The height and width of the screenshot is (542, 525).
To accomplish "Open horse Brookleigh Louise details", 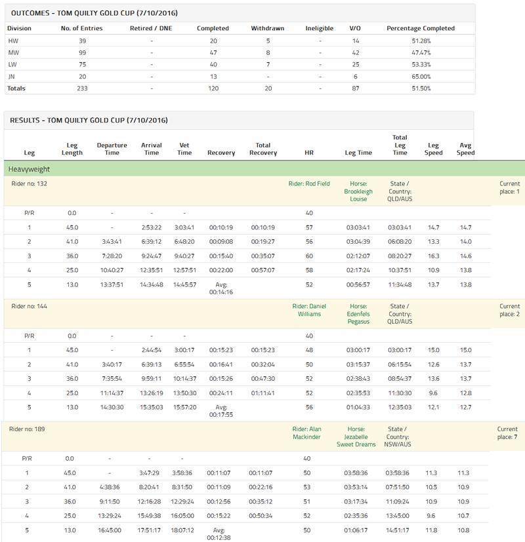I will (x=358, y=191).
